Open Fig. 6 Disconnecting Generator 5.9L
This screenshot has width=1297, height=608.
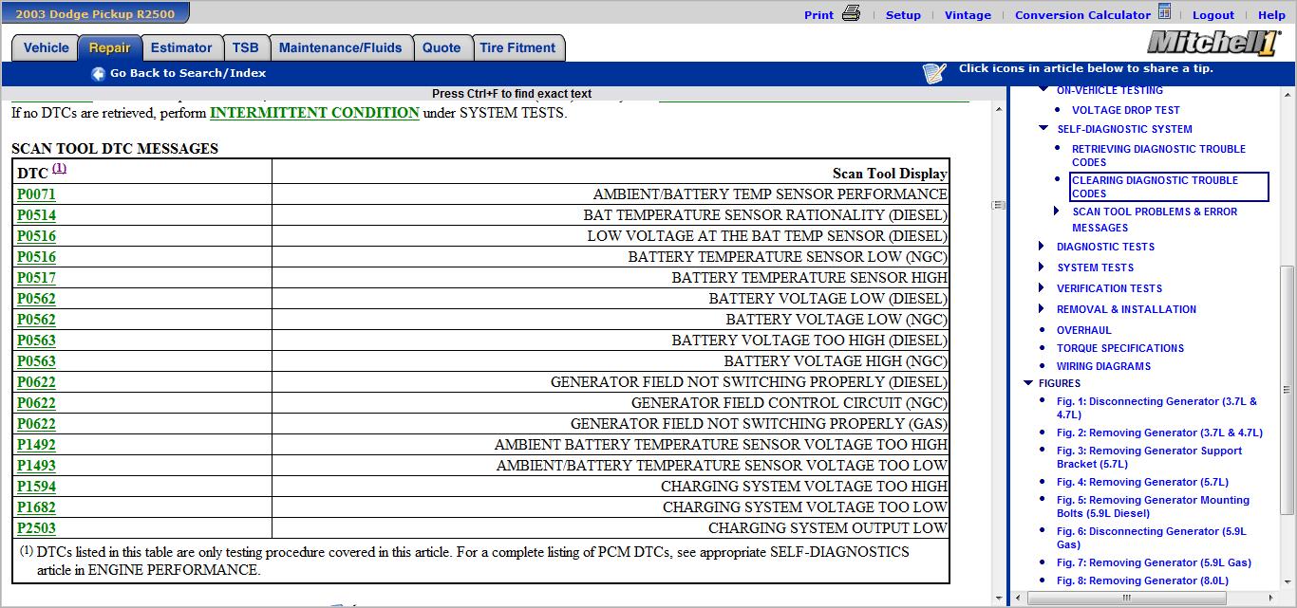point(1151,538)
